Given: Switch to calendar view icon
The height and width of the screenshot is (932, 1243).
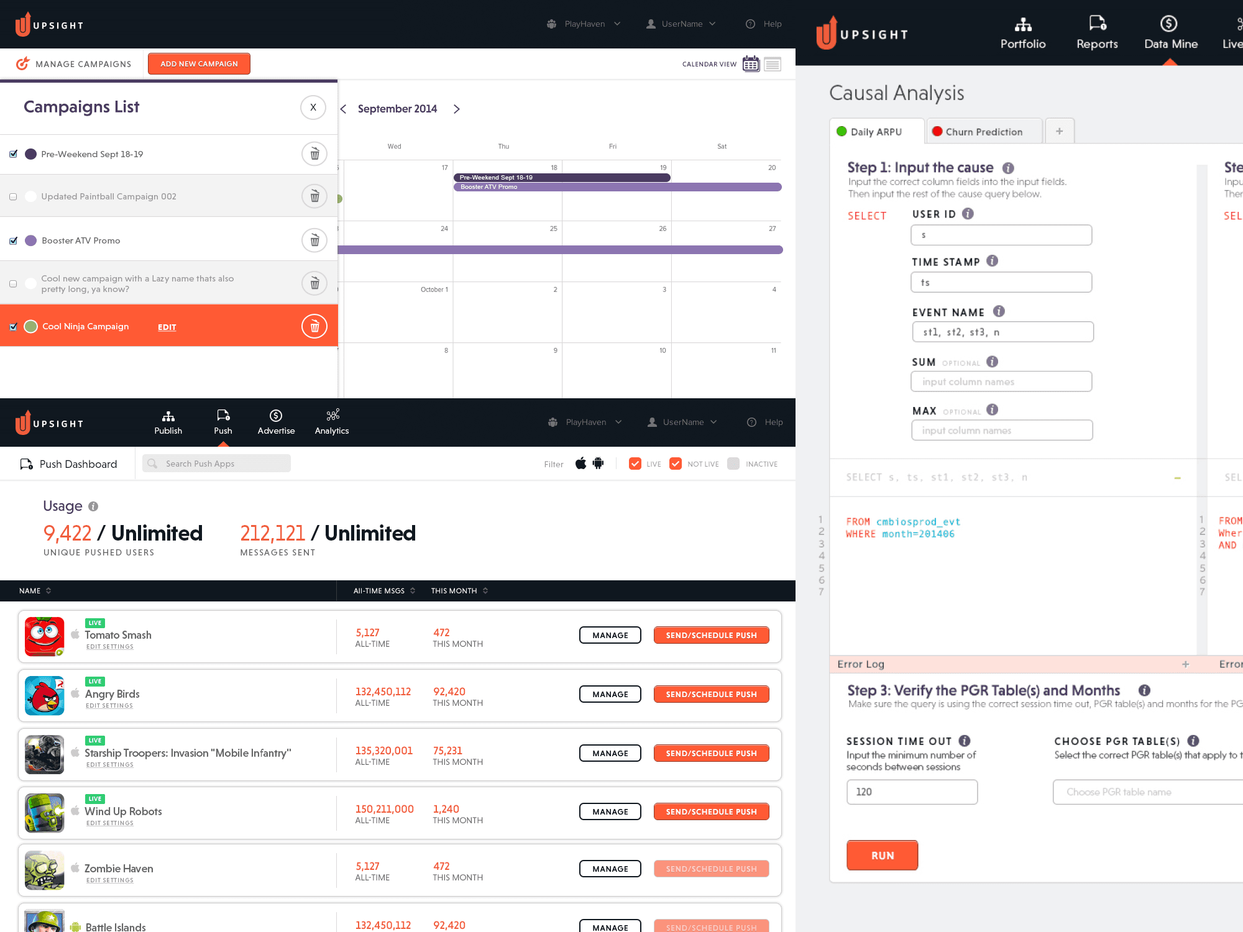Looking at the screenshot, I should click(x=751, y=64).
